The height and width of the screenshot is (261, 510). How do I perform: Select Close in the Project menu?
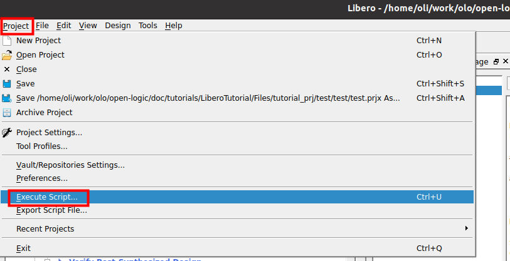(x=236, y=69)
